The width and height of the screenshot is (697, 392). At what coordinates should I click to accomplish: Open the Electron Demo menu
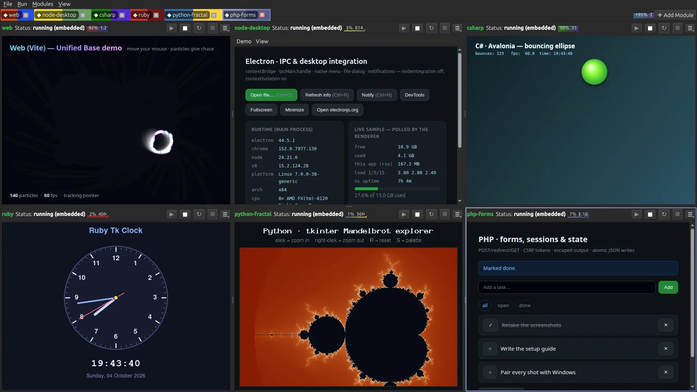(x=244, y=41)
